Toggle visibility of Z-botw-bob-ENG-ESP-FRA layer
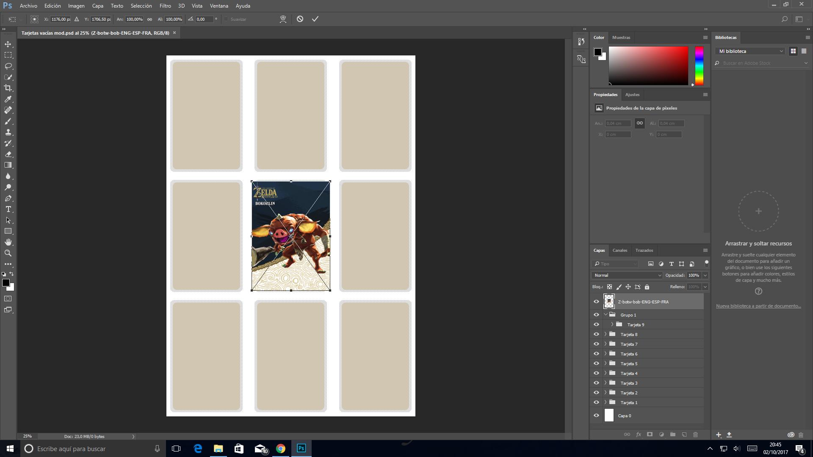The image size is (813, 457). (x=596, y=302)
